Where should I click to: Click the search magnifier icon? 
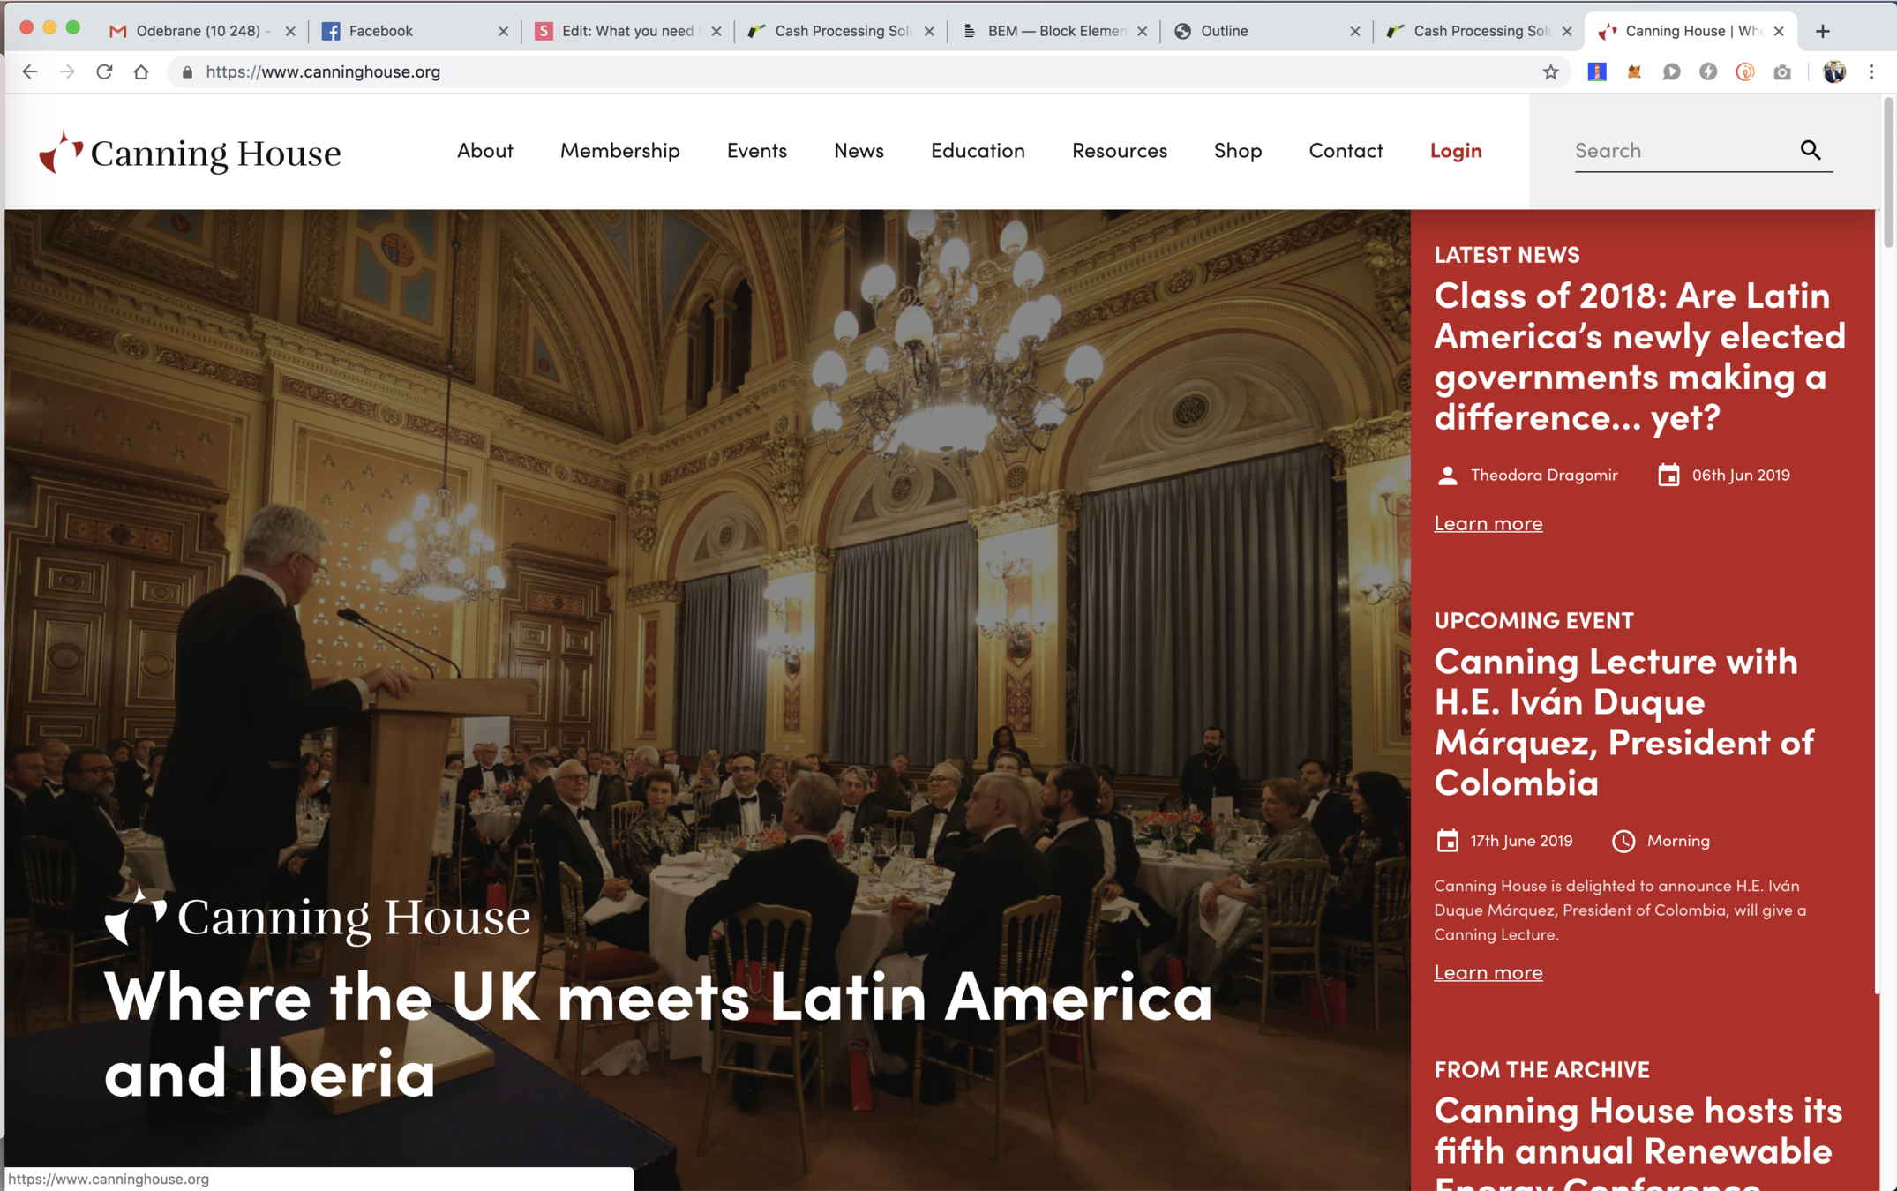tap(1811, 150)
